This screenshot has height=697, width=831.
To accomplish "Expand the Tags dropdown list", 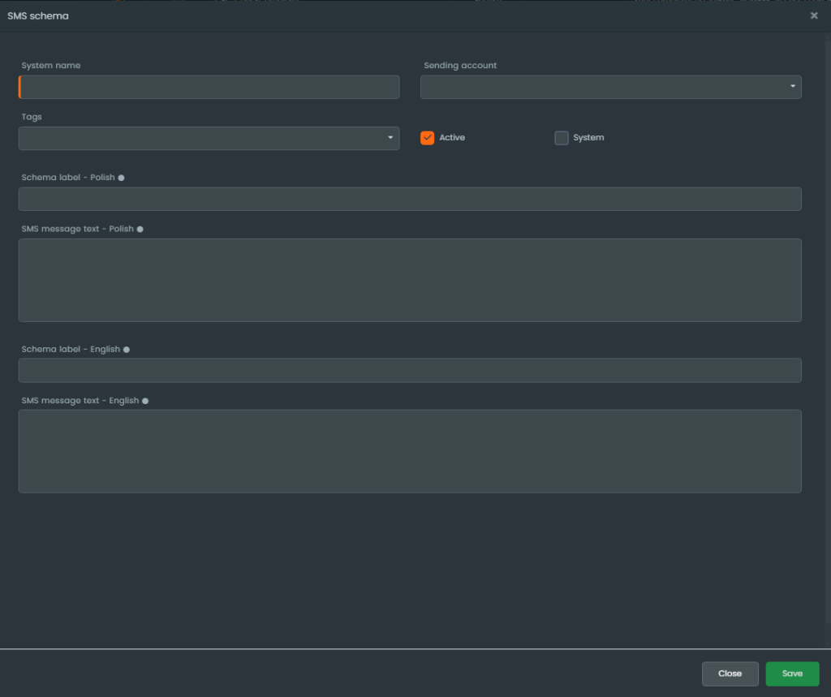I will 209,138.
